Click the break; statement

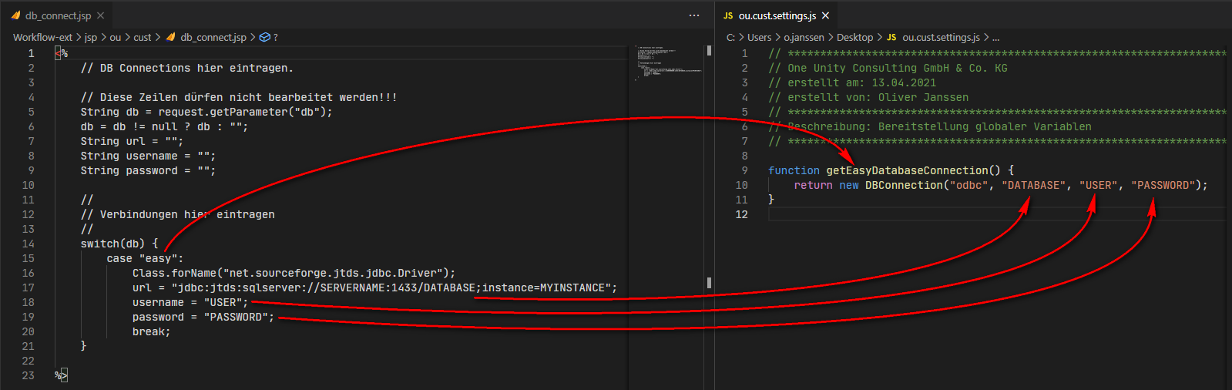(x=151, y=331)
